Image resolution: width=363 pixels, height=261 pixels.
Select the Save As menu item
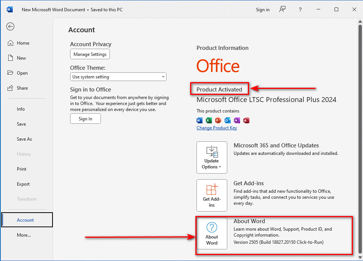[24, 139]
